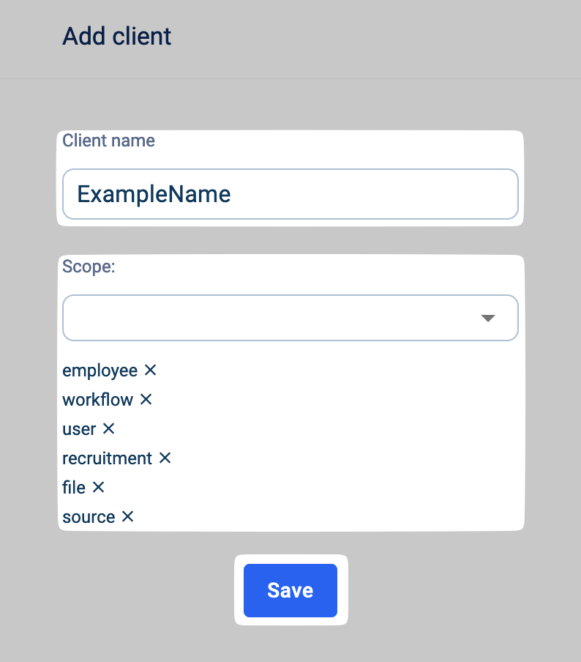Select the workflow scope label text
This screenshot has height=662, width=581.
tap(97, 400)
